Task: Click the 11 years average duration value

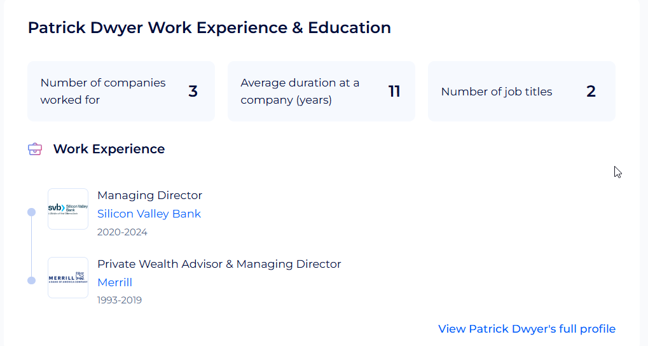Action: (394, 92)
